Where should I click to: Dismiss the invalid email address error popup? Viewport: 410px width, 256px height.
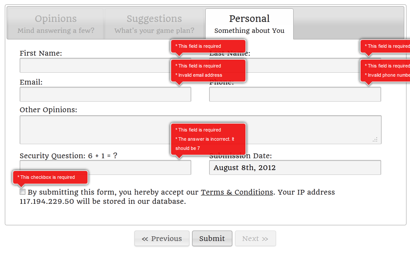pyautogui.click(x=208, y=71)
